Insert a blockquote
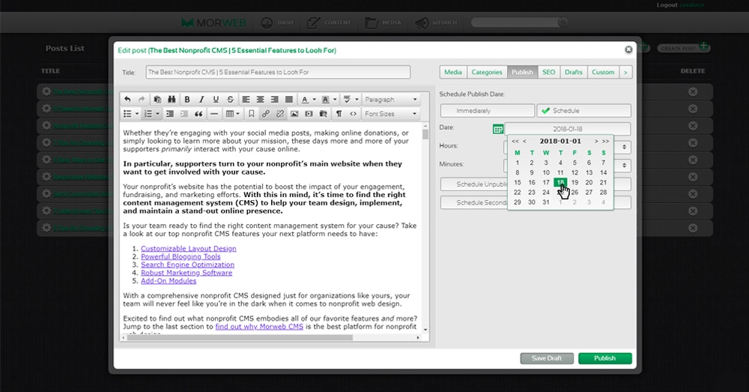Screen dimensions: 749x392 pos(198,114)
